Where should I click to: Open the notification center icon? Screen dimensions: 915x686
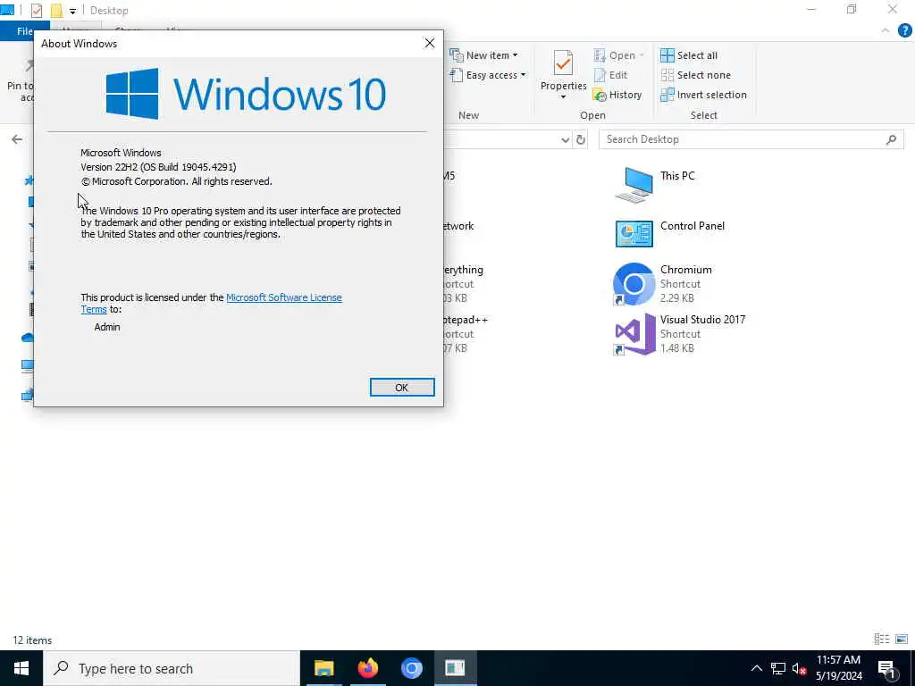[x=887, y=668]
